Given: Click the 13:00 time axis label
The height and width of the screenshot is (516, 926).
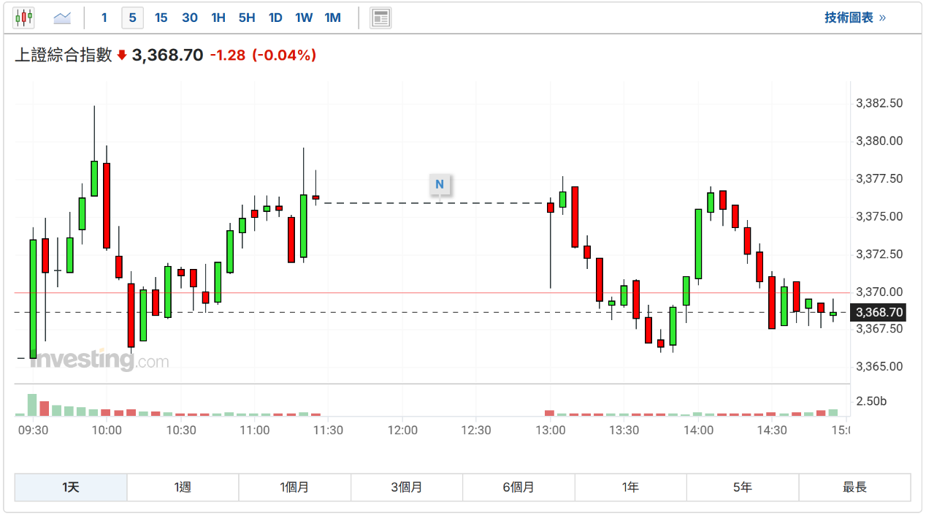Looking at the screenshot, I should 550,430.
